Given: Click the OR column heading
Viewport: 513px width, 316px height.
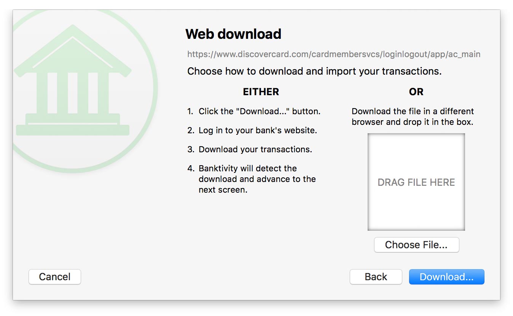Looking at the screenshot, I should (x=416, y=92).
